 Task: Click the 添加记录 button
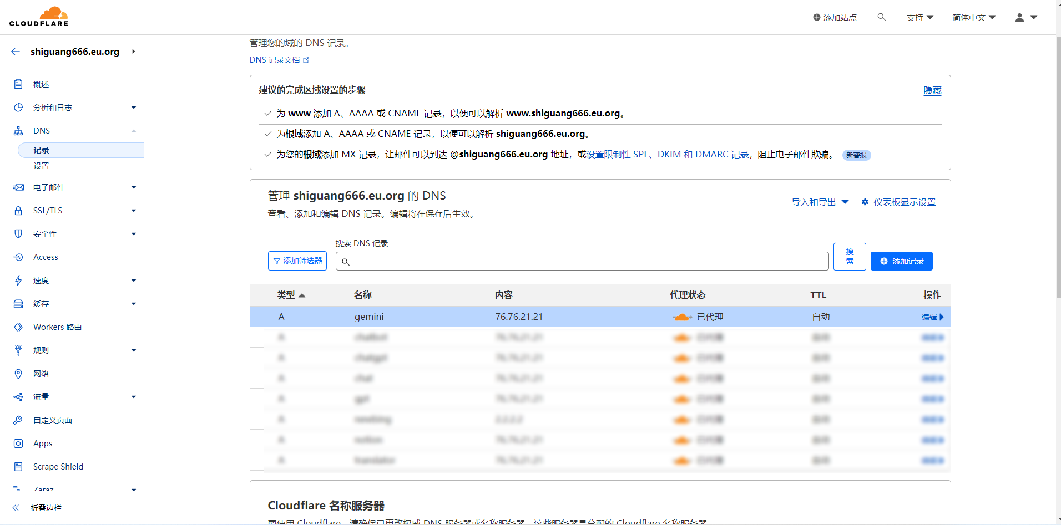point(901,261)
